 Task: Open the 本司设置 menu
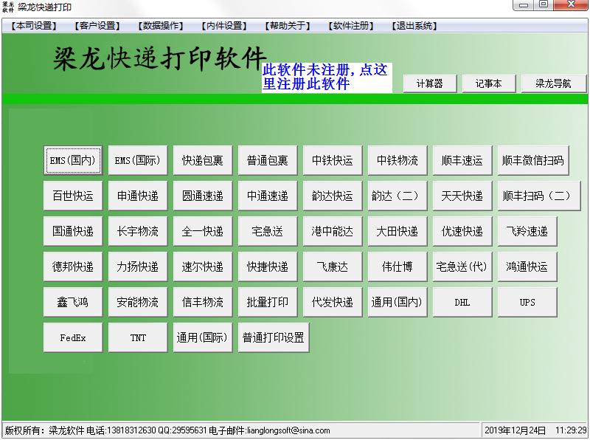pos(34,26)
